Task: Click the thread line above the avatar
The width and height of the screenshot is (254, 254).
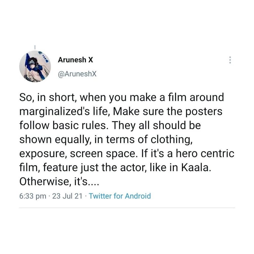Action: point(35,47)
